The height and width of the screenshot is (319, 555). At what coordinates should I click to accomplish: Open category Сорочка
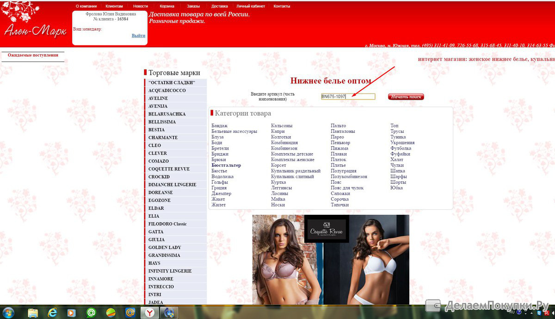339,199
